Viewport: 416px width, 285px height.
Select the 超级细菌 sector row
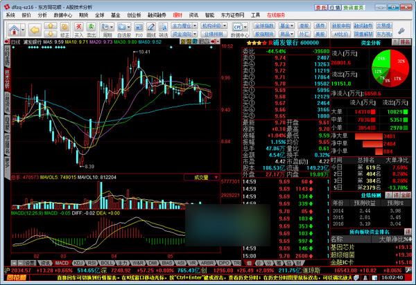point(371,255)
